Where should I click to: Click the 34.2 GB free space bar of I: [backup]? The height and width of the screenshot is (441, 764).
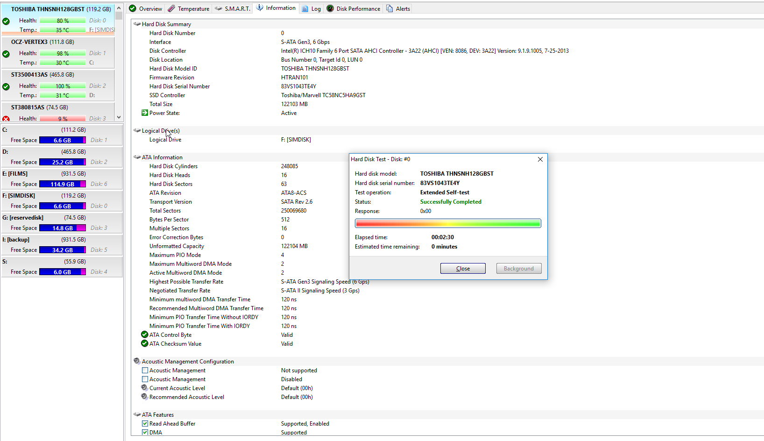tap(63, 250)
